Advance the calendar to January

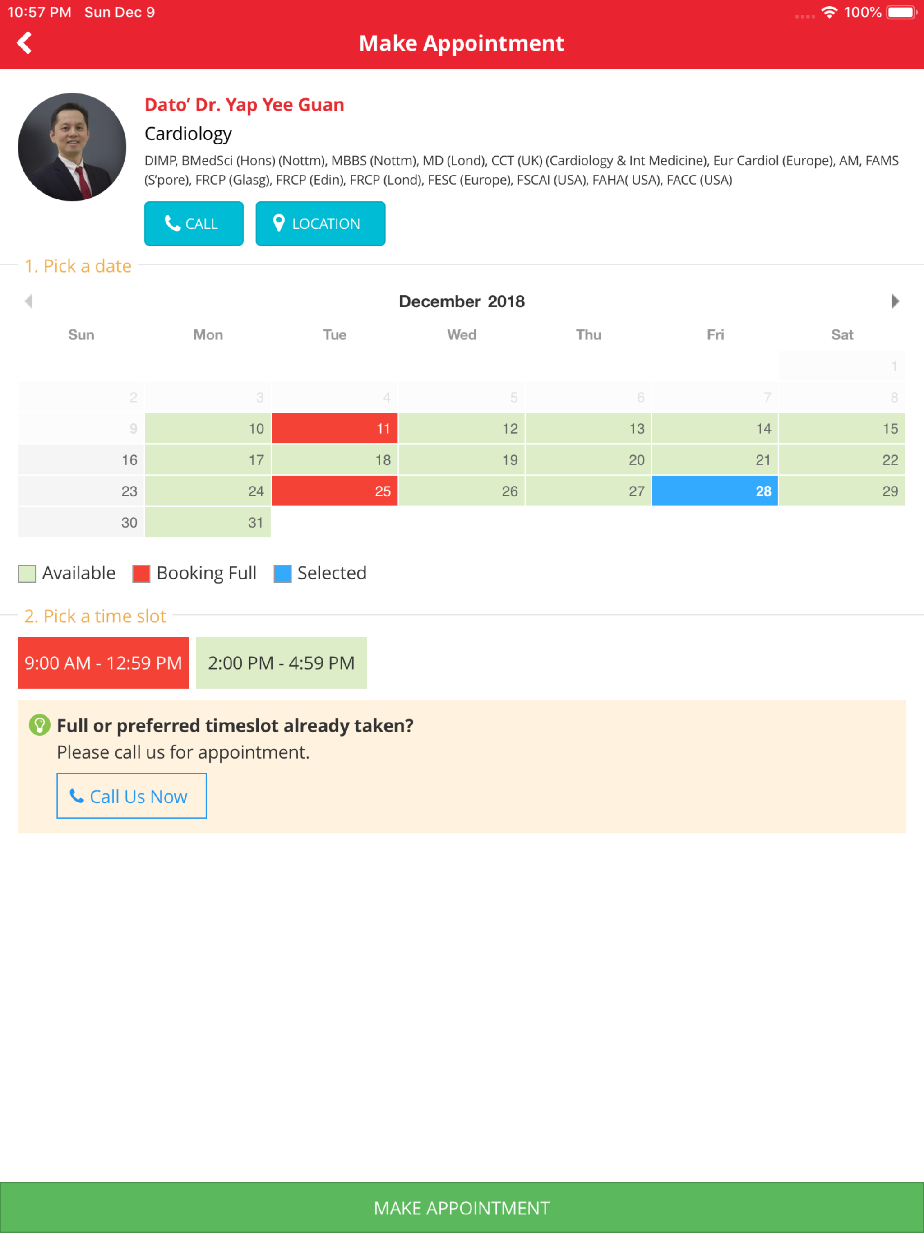[895, 301]
